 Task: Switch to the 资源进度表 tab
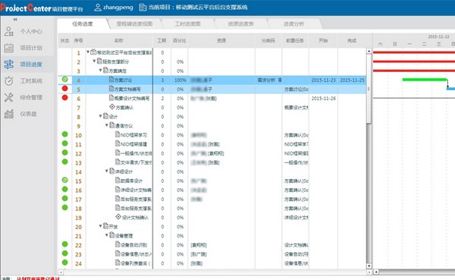[x=240, y=24]
